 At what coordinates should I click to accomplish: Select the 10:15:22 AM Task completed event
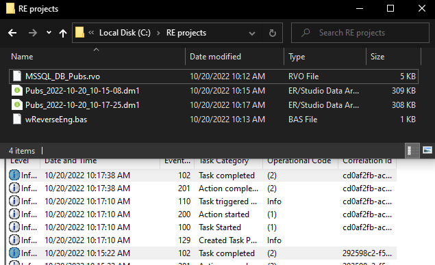pyautogui.click(x=203, y=253)
